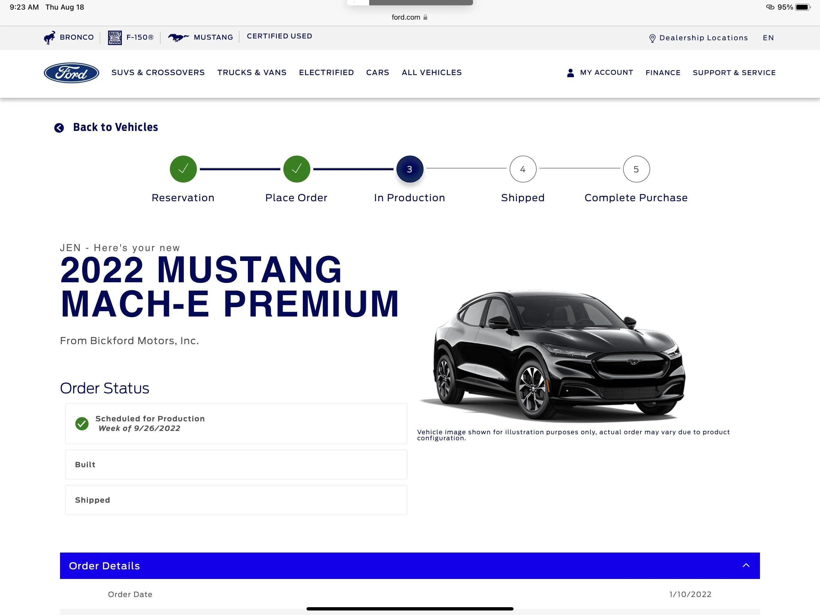The height and width of the screenshot is (615, 820).
Task: Click the Complete Purchase step label
Action: click(636, 198)
